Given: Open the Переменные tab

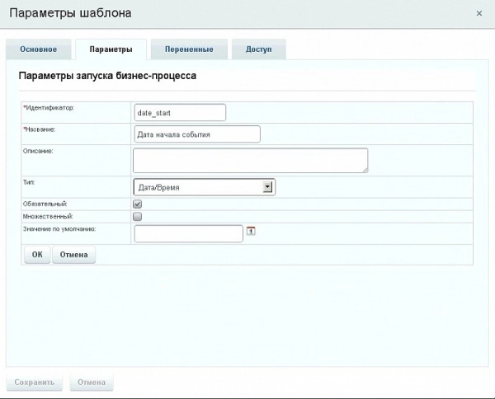Looking at the screenshot, I should (188, 49).
